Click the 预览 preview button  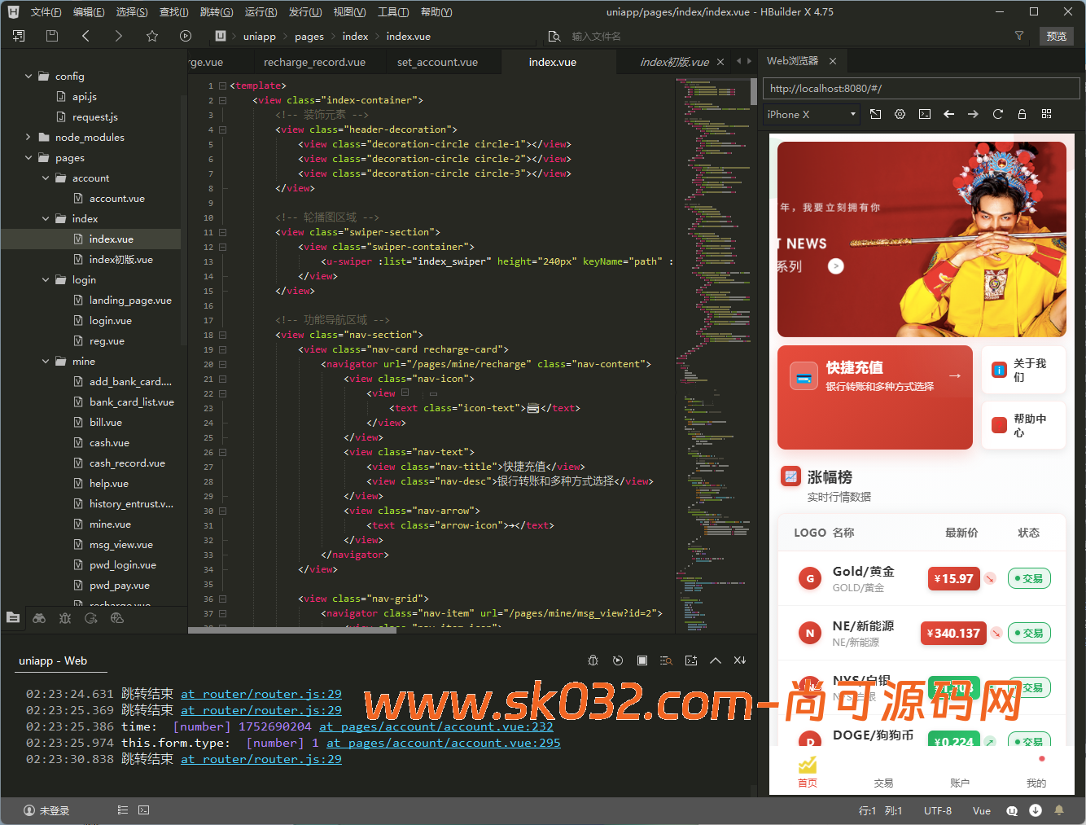[x=1056, y=36]
